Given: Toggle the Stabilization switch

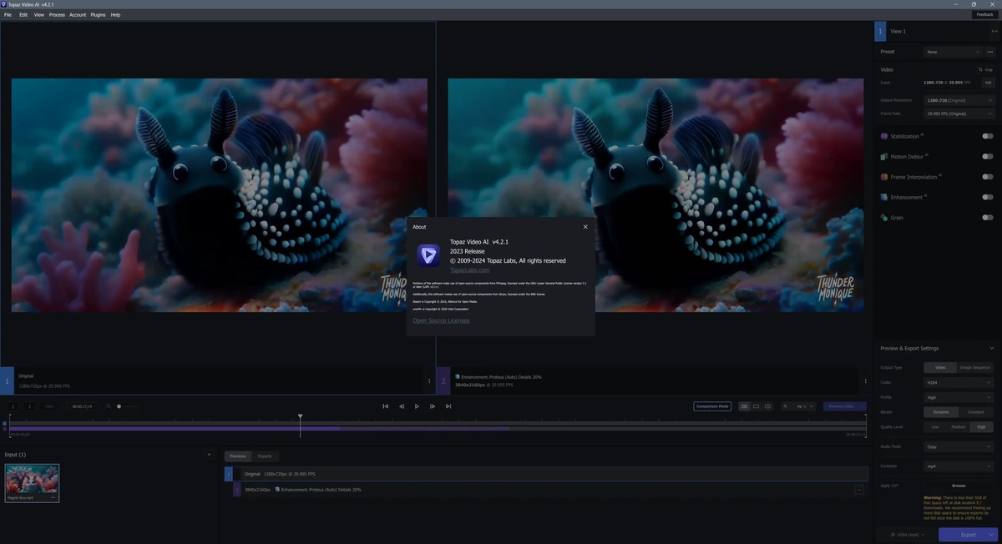Looking at the screenshot, I should click(988, 136).
